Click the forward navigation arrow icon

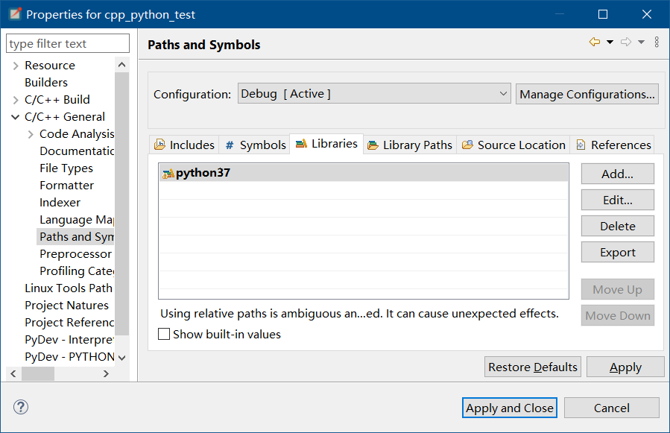(626, 42)
